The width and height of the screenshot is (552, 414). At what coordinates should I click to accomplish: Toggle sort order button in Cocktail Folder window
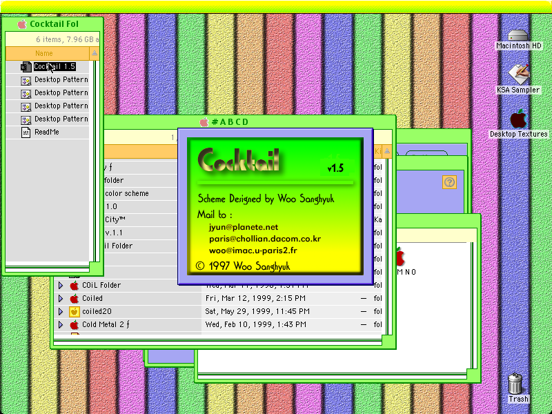95,53
